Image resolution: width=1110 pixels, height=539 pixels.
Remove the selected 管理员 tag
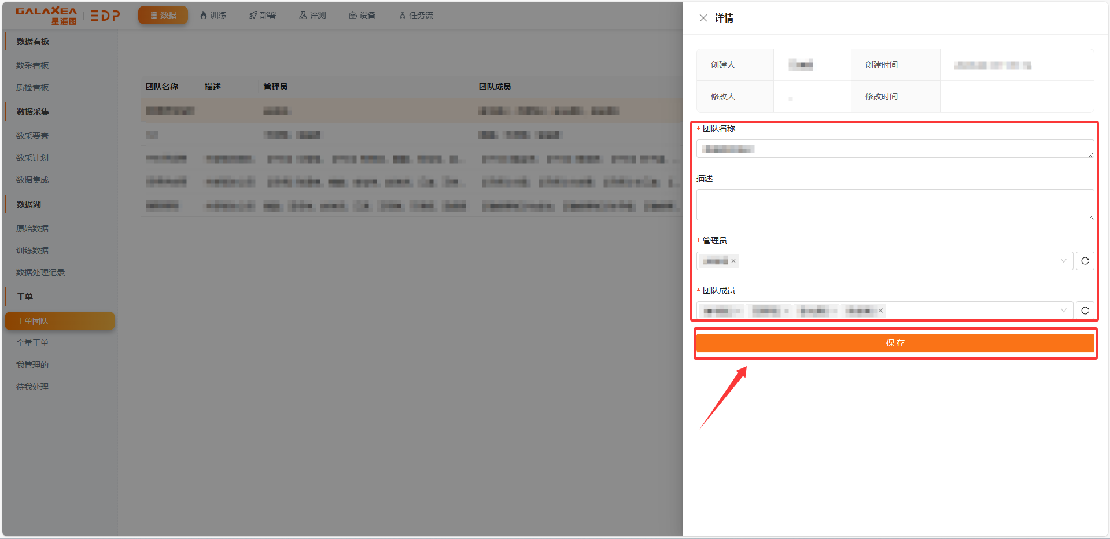(733, 261)
